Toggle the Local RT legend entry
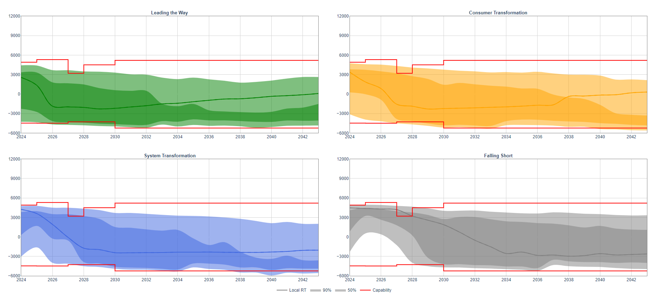The height and width of the screenshot is (301, 661). tap(291, 290)
